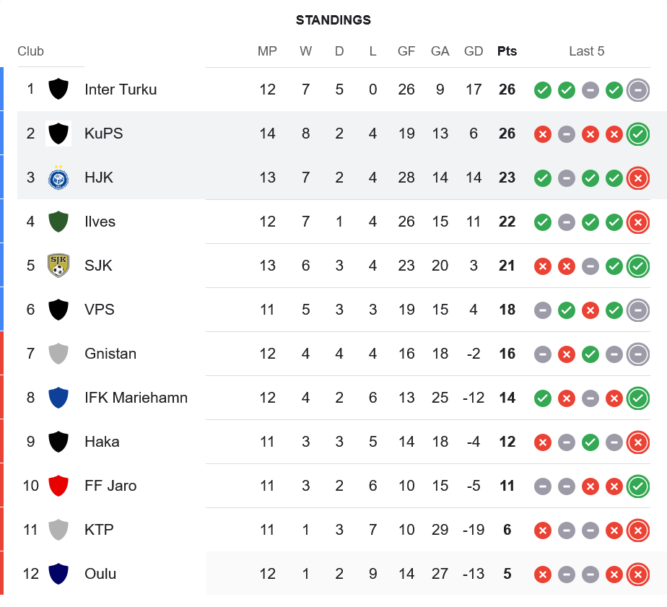667x607 pixels.
Task: Open the IFK Mariehamn team link
Action: coord(136,398)
